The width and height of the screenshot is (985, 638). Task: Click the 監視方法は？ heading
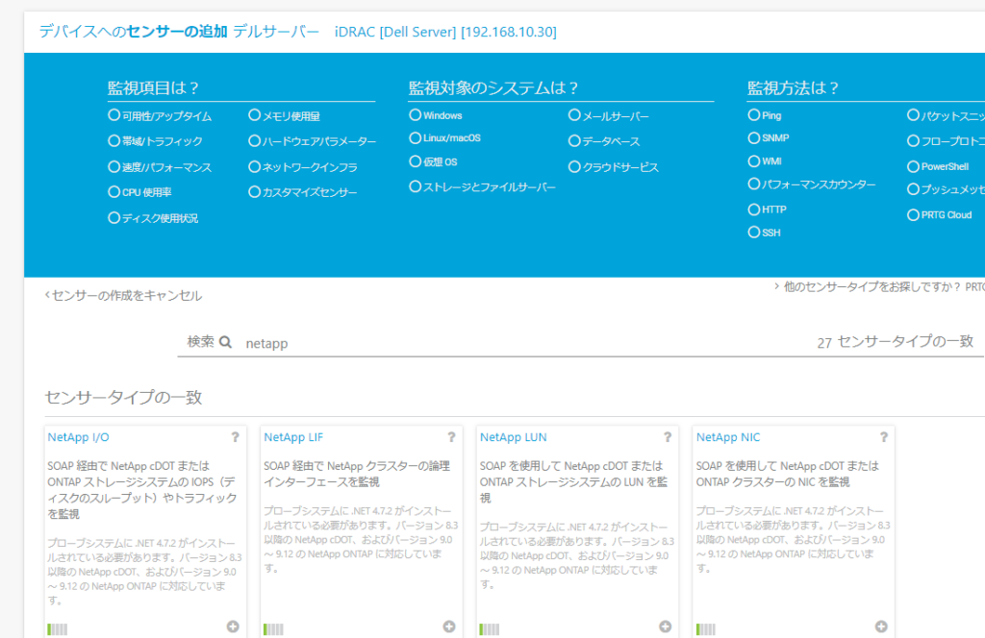pyautogui.click(x=793, y=87)
